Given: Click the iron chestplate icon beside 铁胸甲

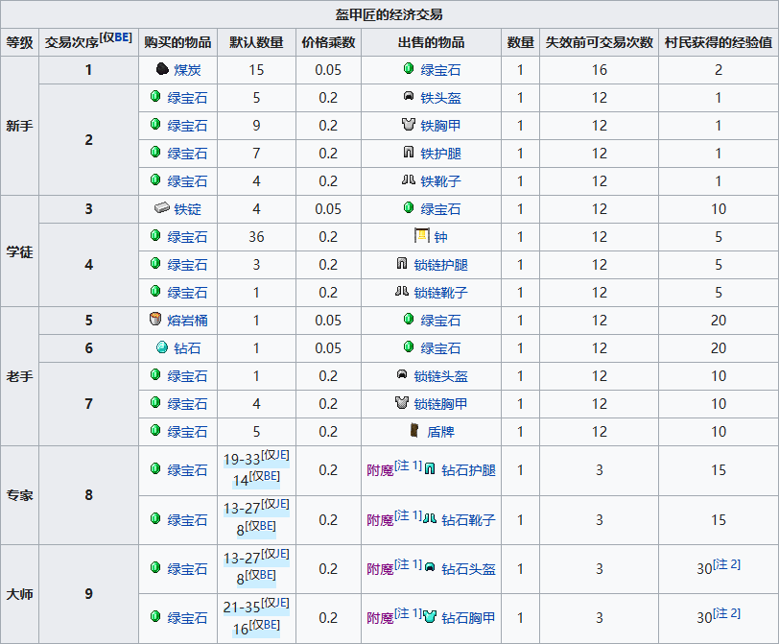Looking at the screenshot, I should click(x=408, y=126).
